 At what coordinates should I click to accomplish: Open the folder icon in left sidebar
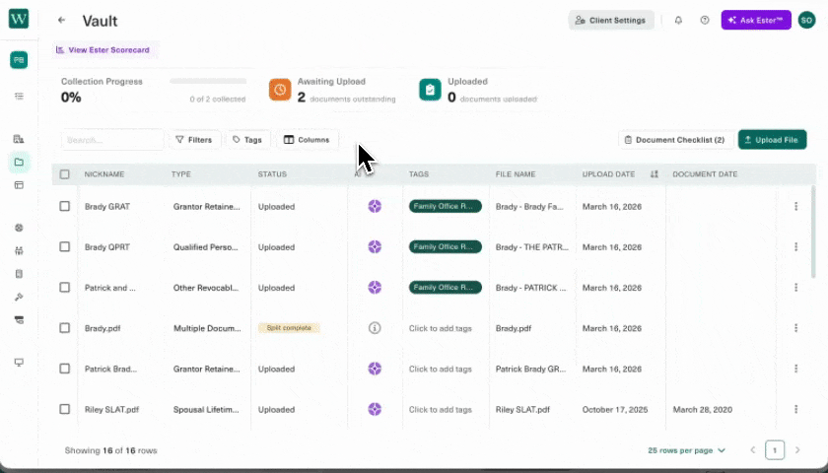point(19,162)
